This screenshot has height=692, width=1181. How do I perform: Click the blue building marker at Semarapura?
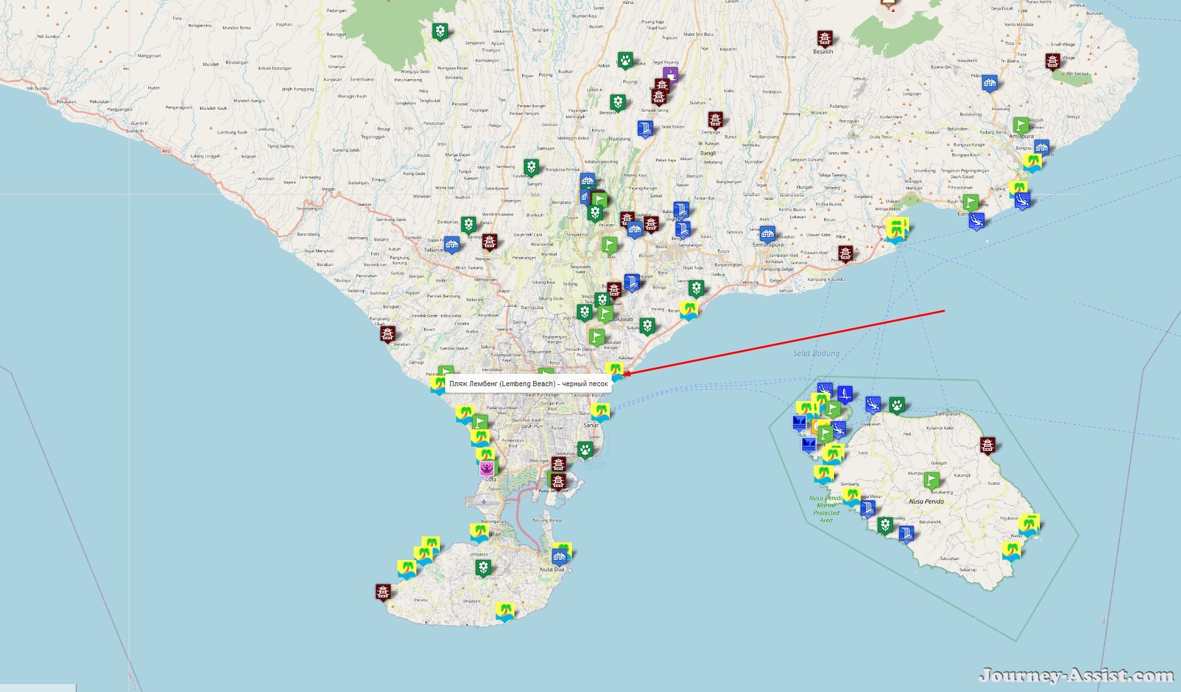pyautogui.click(x=767, y=234)
